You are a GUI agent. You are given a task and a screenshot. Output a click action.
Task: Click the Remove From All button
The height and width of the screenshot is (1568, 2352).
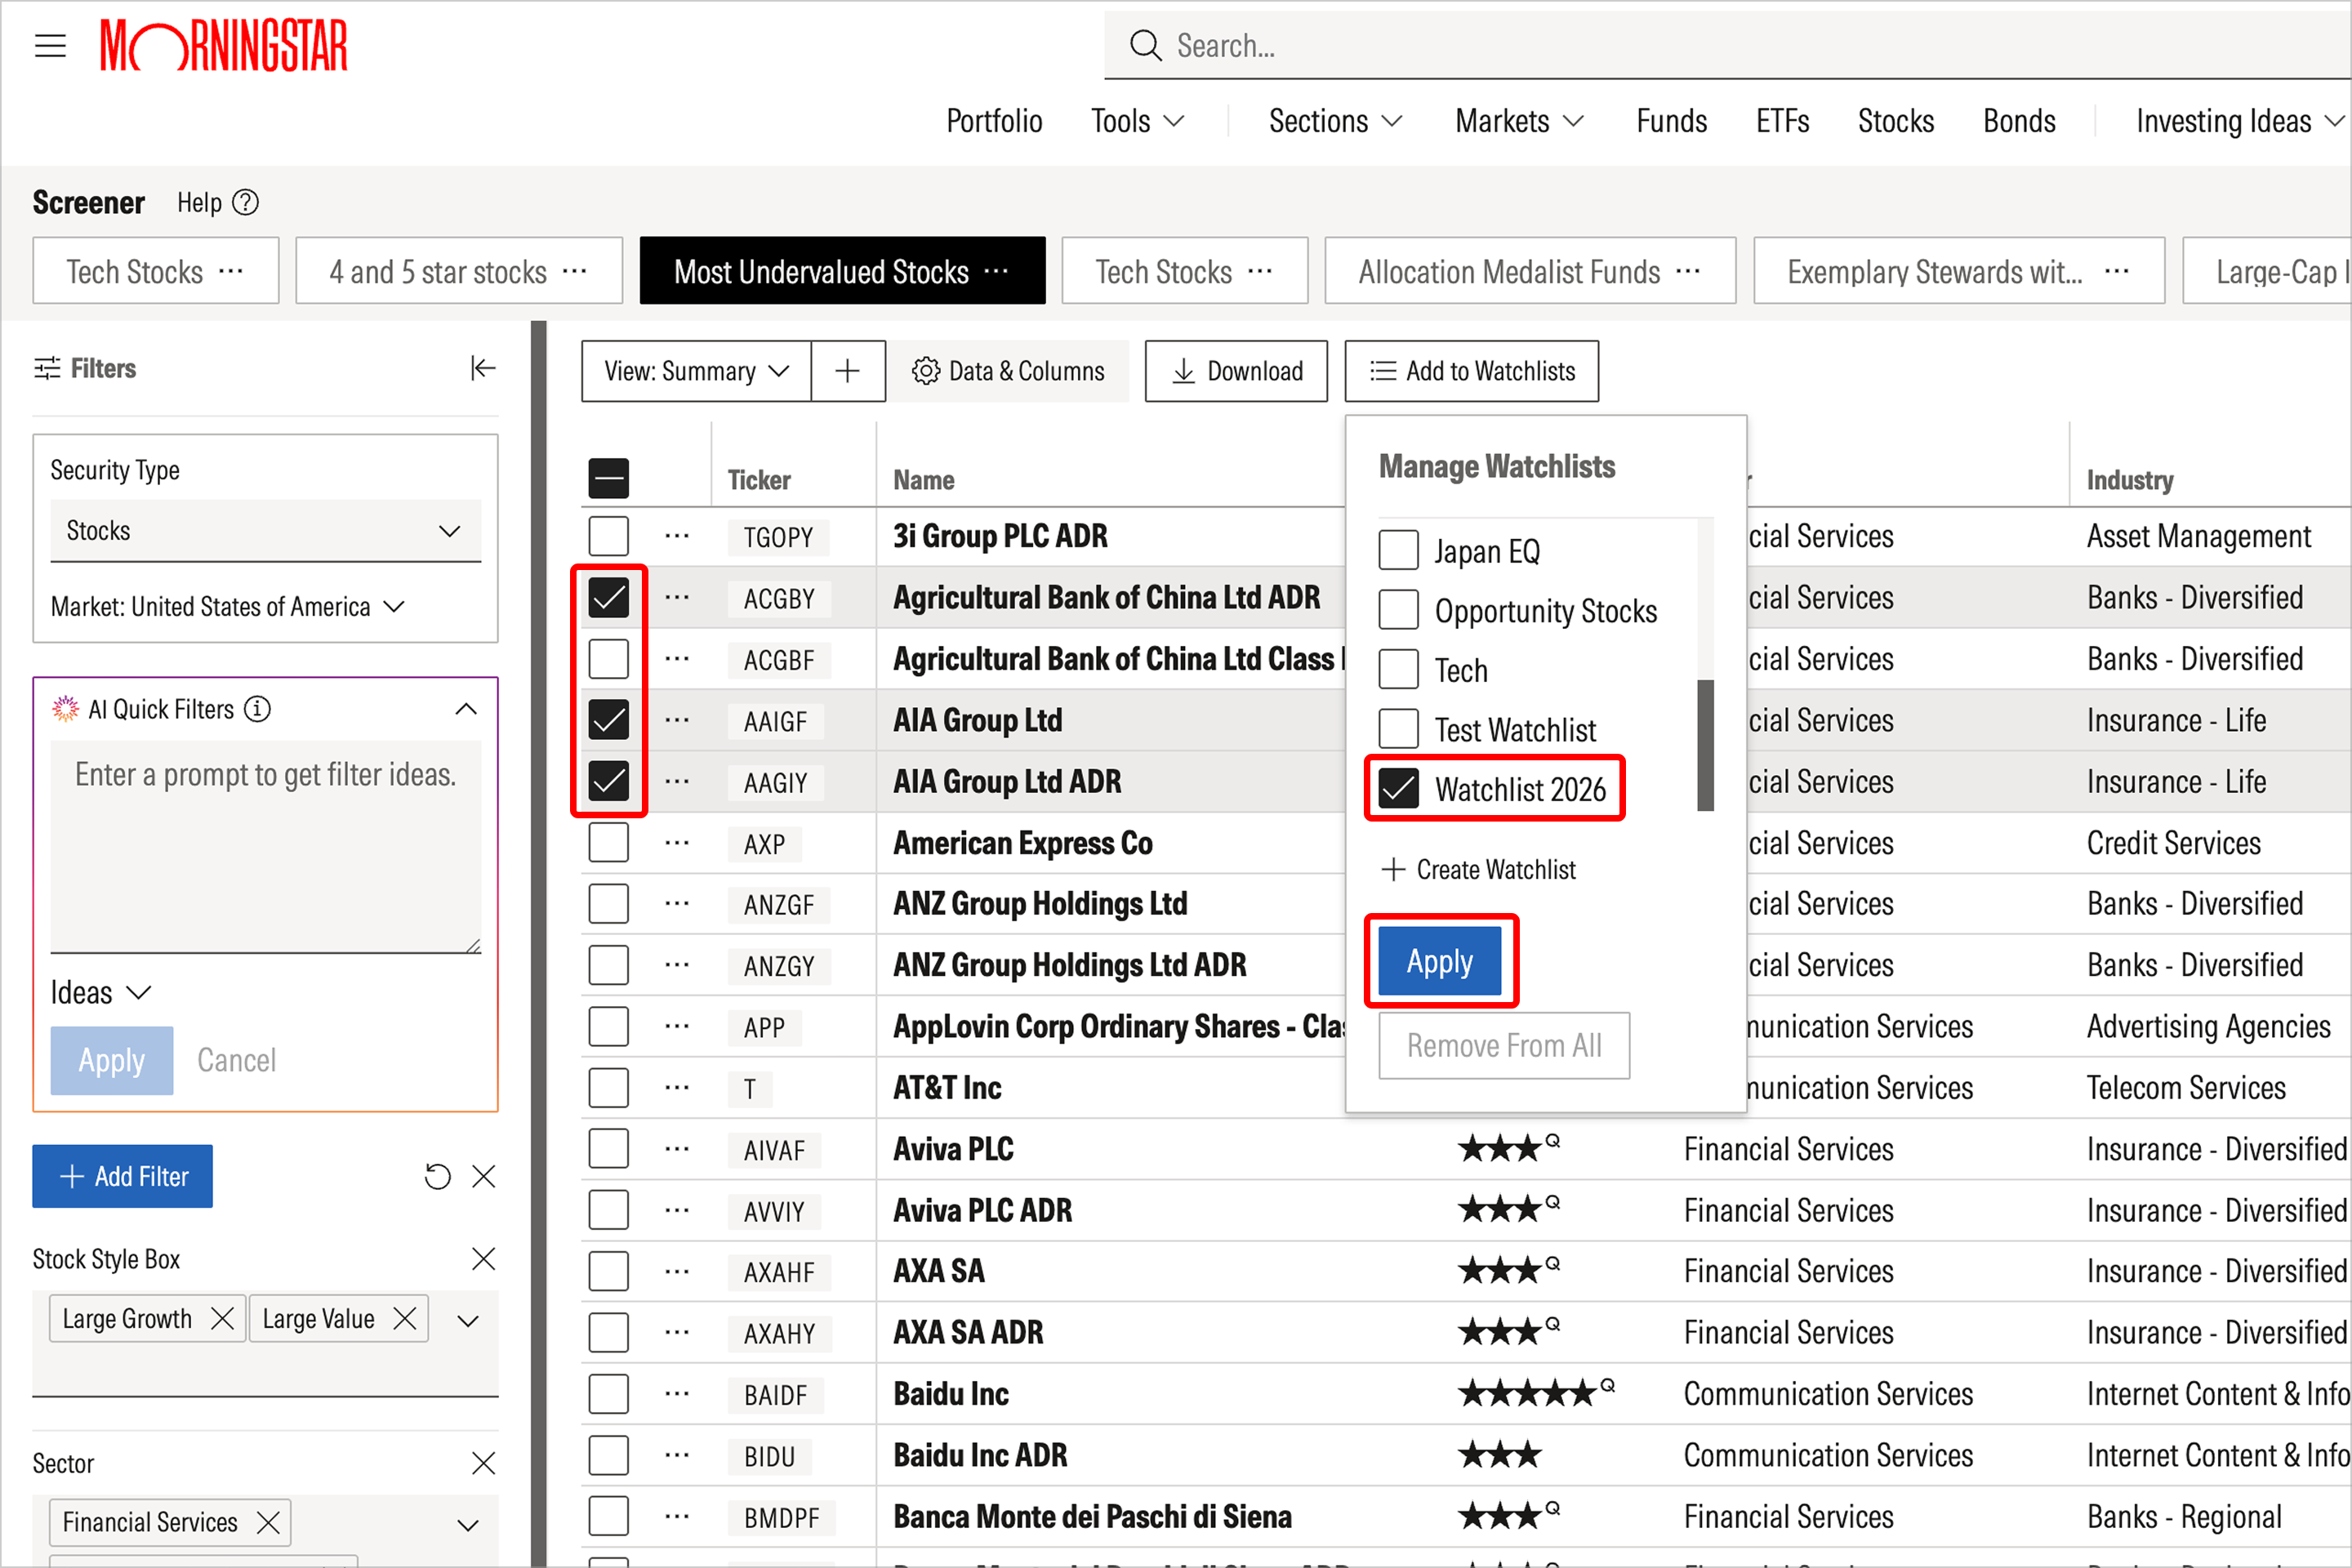click(1504, 1046)
